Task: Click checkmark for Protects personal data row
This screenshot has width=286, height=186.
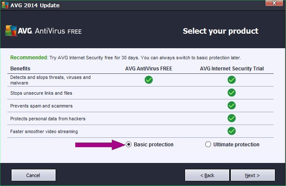Action: 232,118
